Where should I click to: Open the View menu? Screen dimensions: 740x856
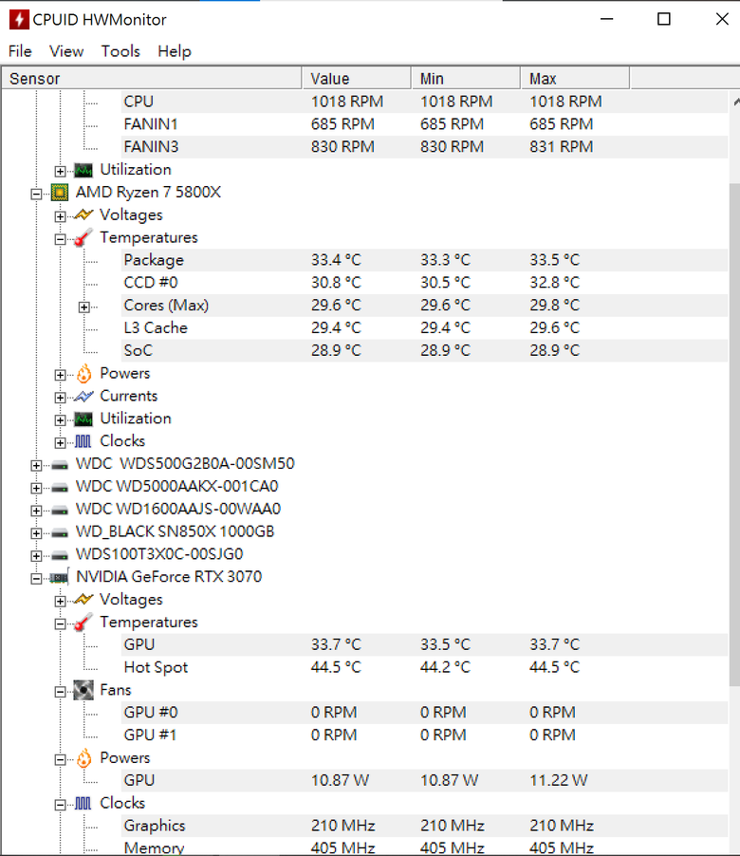tap(66, 51)
